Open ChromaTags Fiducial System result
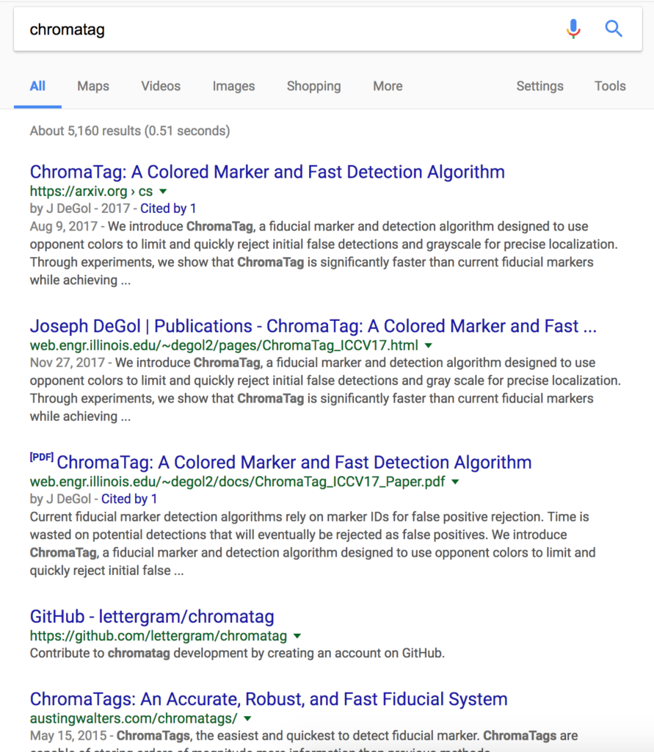 pos(269,699)
